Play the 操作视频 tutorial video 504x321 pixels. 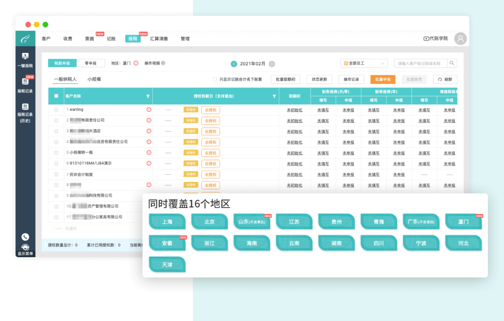click(155, 63)
